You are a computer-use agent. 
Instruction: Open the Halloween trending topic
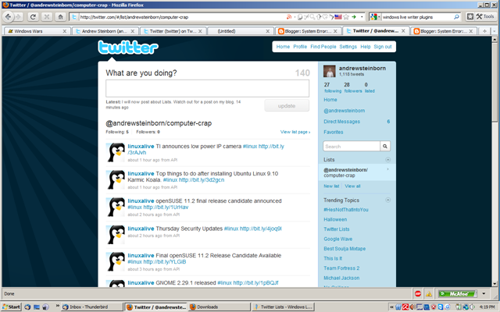[x=335, y=220]
